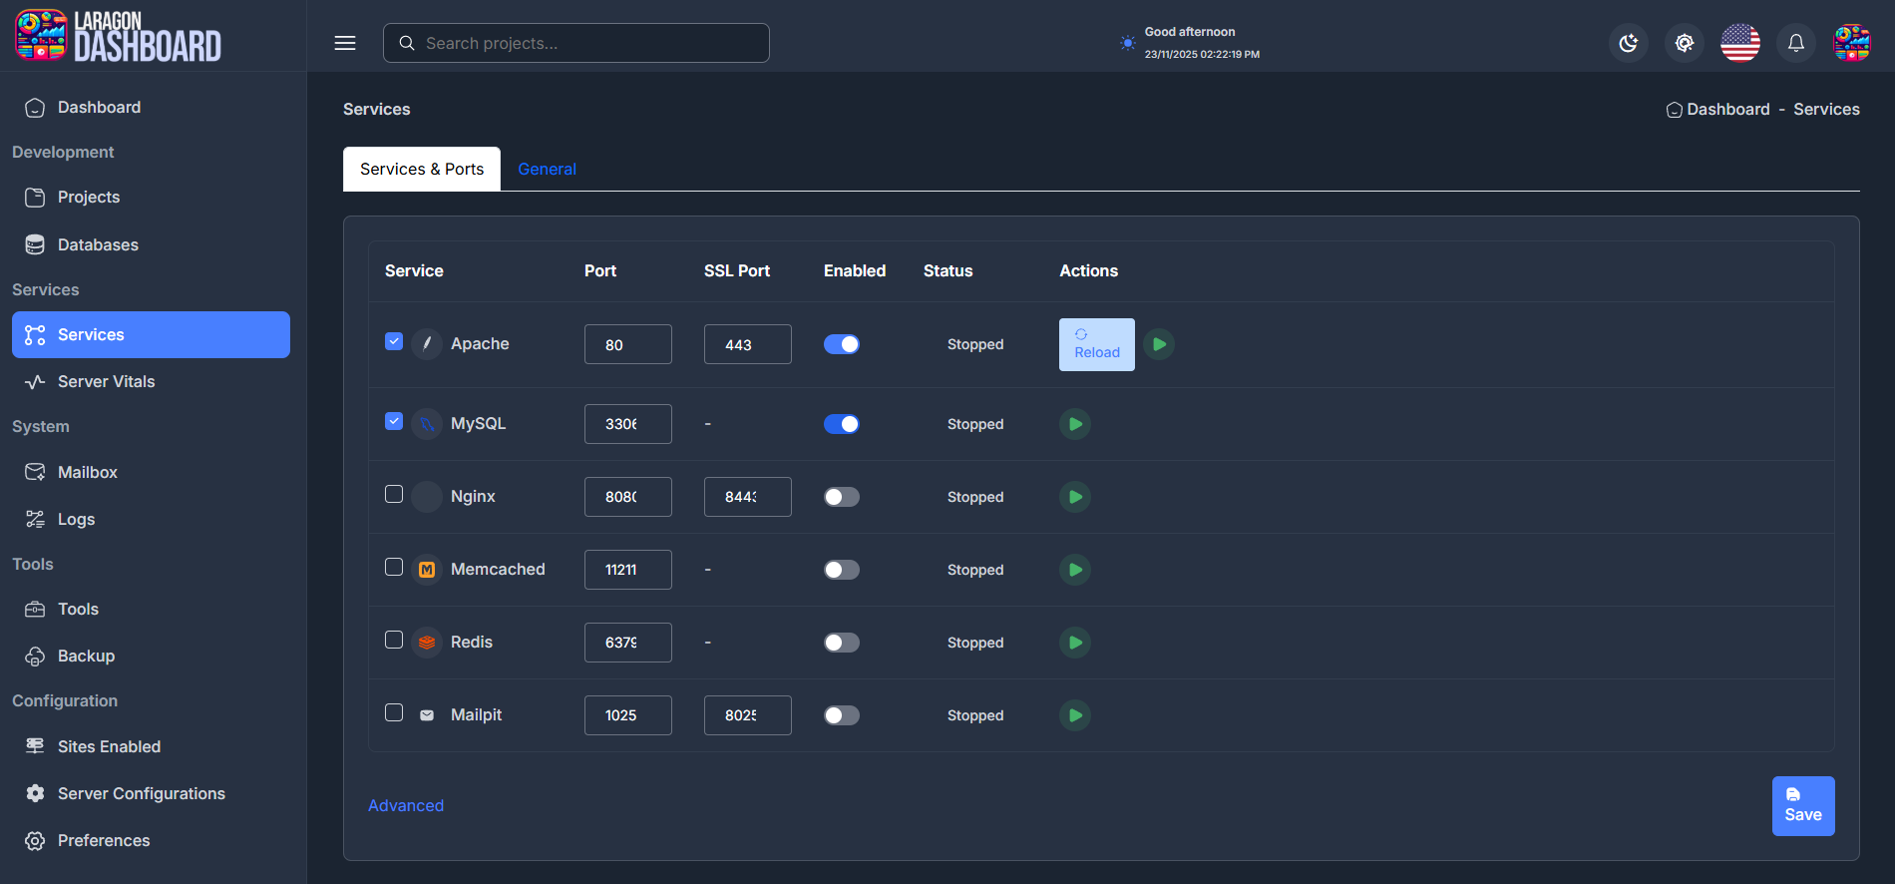Click the Redis port field
The width and height of the screenshot is (1895, 884).
click(628, 643)
